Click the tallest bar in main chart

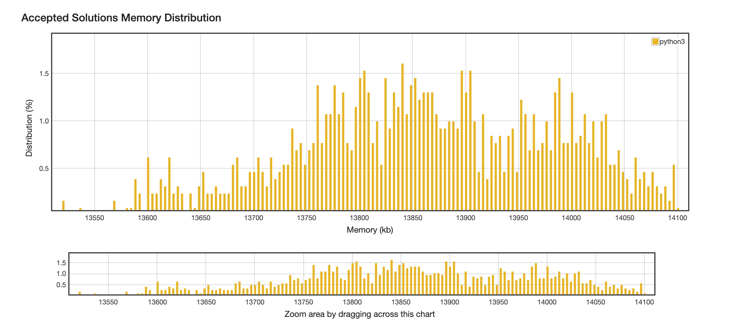(403, 136)
